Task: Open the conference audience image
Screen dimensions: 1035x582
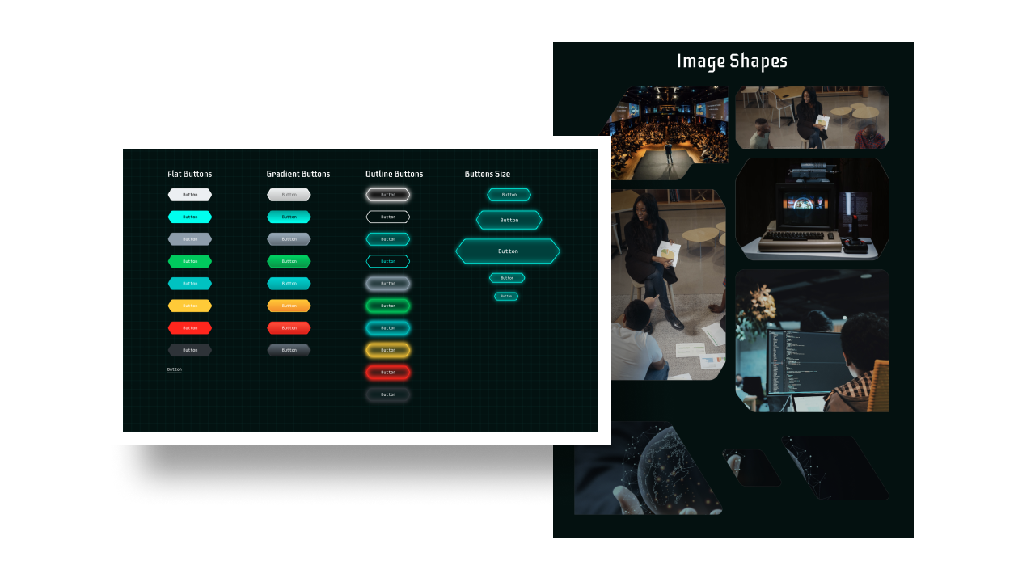Action: (x=668, y=132)
